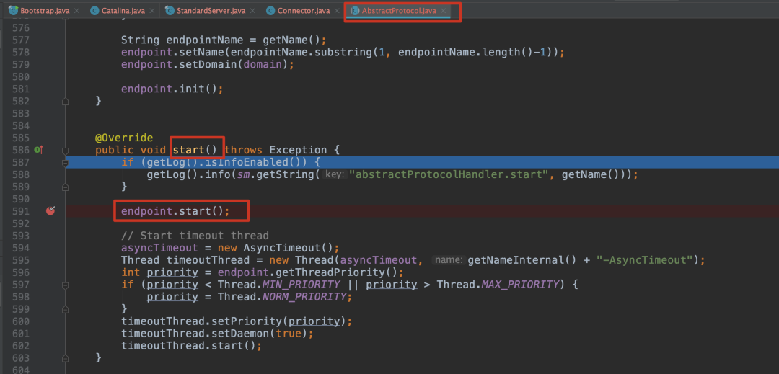Collapse the start() method fold at line 586
This screenshot has height=374, width=779.
(x=65, y=150)
